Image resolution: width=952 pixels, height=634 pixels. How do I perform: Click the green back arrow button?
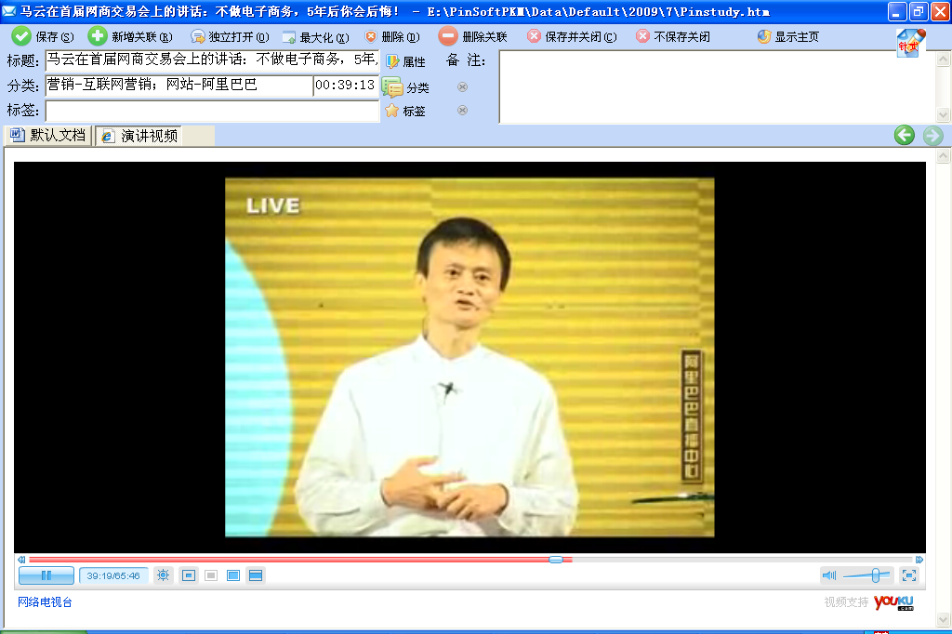click(x=905, y=136)
